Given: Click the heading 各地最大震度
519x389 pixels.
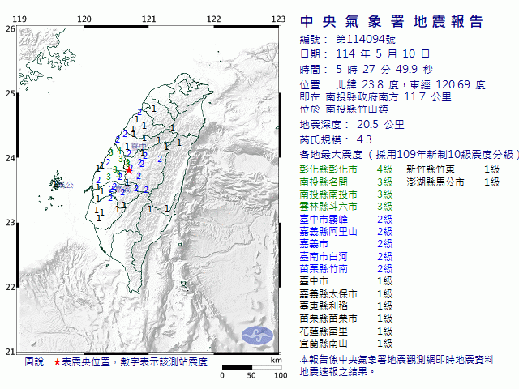Looking at the screenshot, I should point(331,155).
